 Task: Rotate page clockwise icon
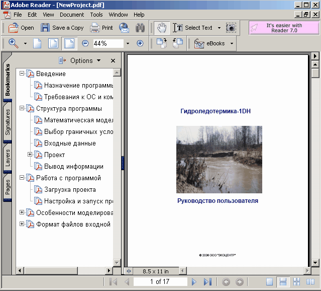click(x=162, y=43)
